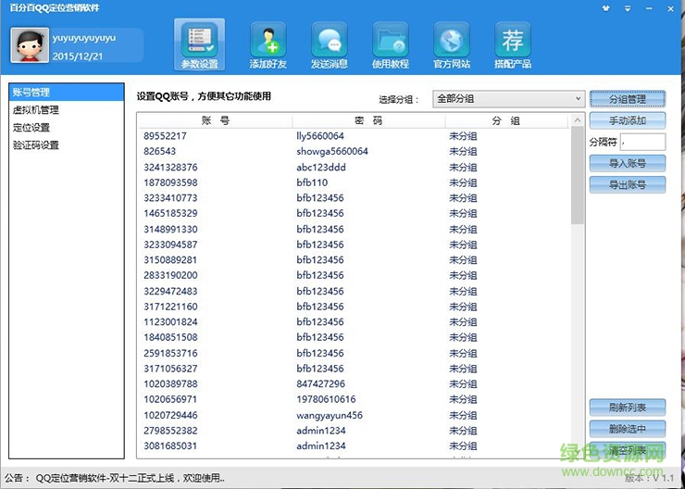Open the 参数设置 toolbar icon
The height and width of the screenshot is (489, 685).
coord(199,44)
